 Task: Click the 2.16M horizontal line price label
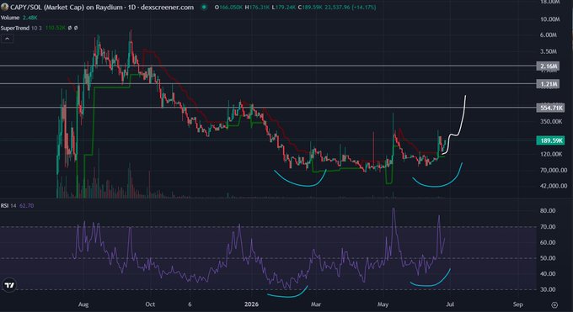(x=548, y=66)
